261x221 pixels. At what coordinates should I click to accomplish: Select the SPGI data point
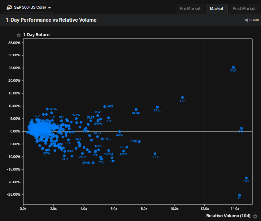[155, 154]
